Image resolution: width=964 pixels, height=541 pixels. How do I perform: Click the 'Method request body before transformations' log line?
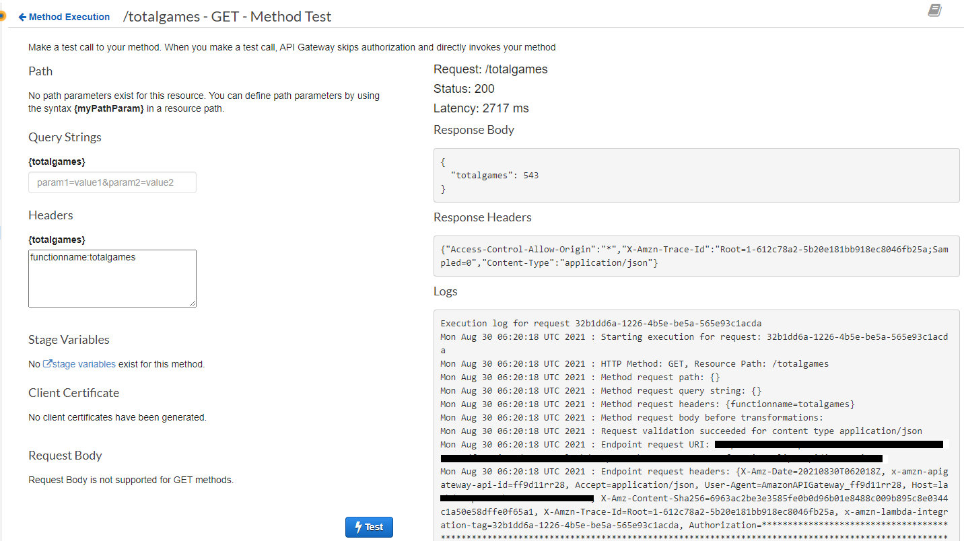[632, 418]
